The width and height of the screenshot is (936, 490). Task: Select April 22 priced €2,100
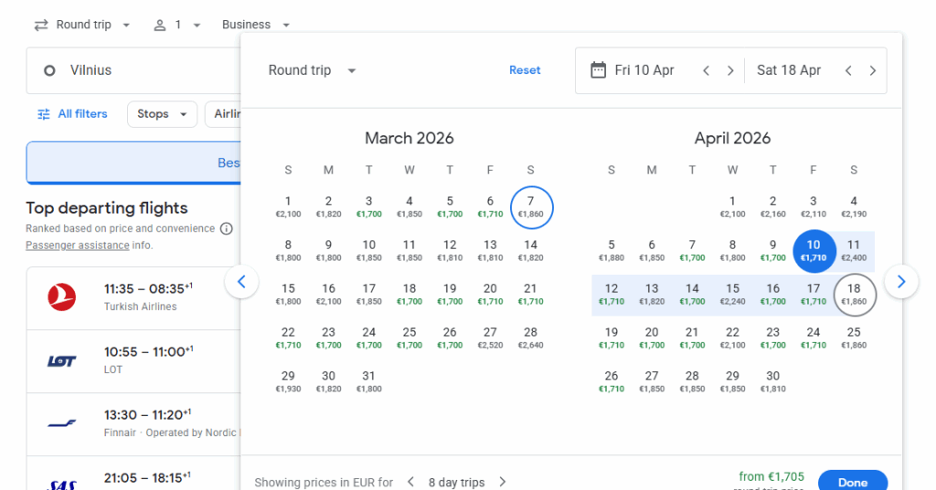point(732,338)
